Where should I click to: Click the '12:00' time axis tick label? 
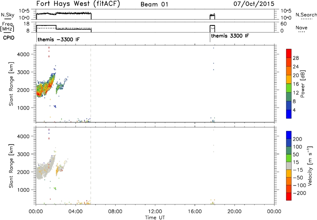point(155,212)
